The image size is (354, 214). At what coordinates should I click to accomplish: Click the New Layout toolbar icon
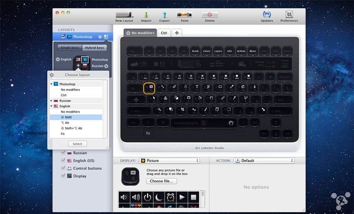pos(124,15)
